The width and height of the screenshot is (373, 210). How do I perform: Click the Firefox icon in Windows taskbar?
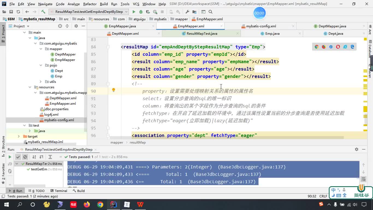tap(87, 205)
